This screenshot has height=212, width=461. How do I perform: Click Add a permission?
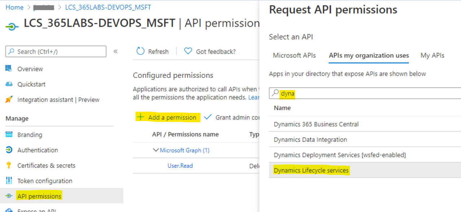pos(172,117)
